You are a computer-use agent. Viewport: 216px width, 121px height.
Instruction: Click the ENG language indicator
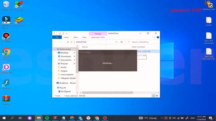192,118
